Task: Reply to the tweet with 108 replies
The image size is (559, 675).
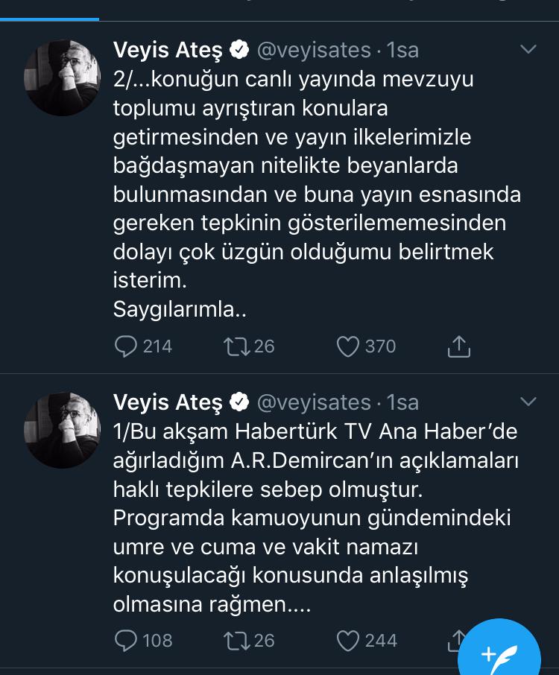Action: click(127, 641)
